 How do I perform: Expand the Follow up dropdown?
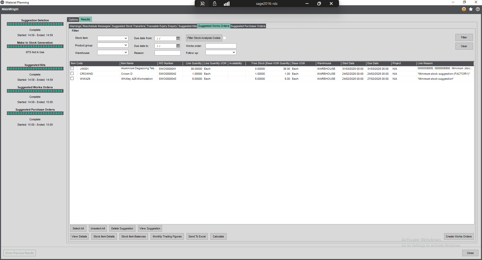(234, 52)
